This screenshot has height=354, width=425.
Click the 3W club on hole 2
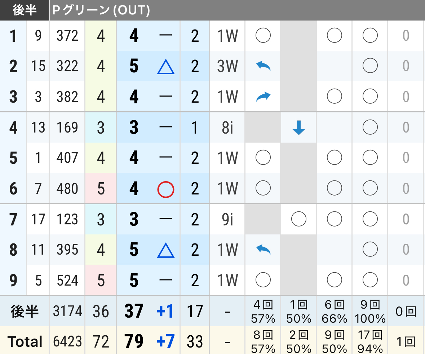coord(227,66)
